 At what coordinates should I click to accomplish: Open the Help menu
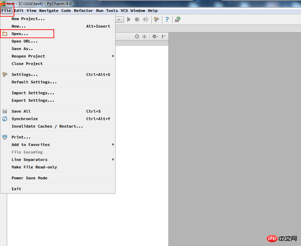point(153,11)
